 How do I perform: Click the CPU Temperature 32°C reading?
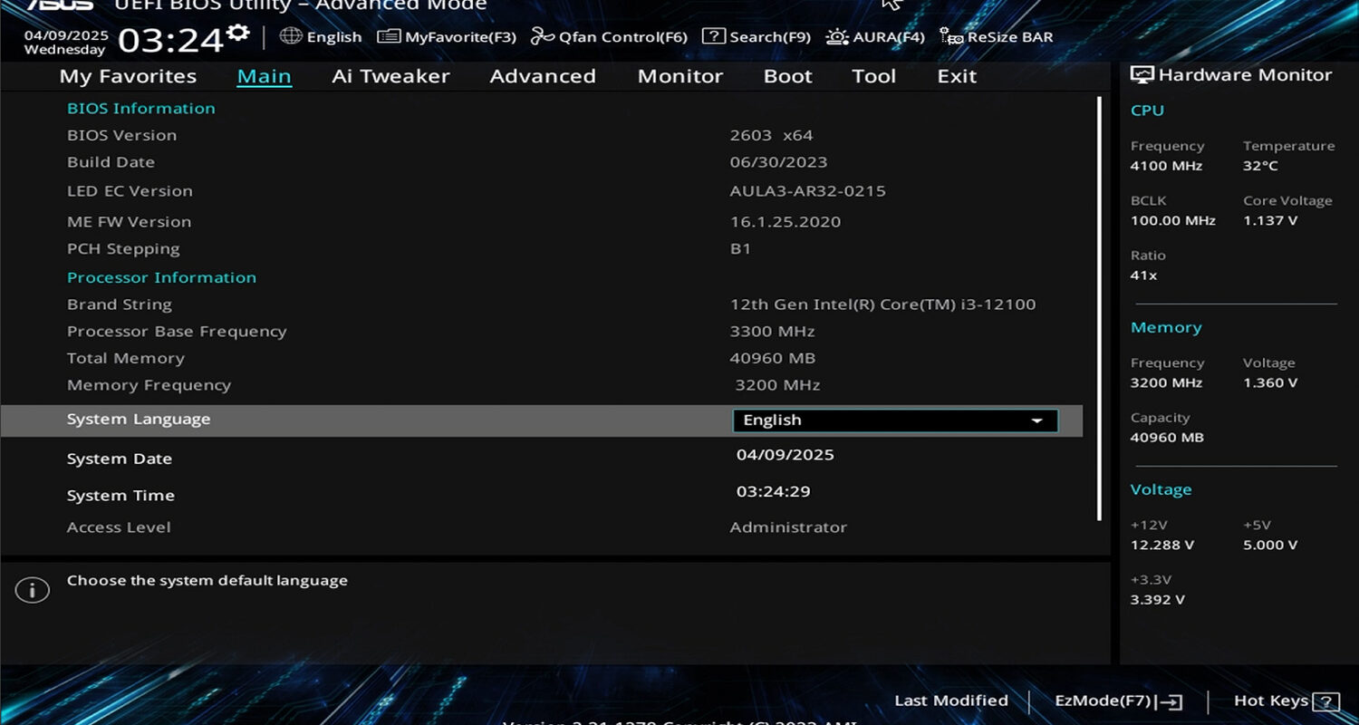pyautogui.click(x=1260, y=166)
